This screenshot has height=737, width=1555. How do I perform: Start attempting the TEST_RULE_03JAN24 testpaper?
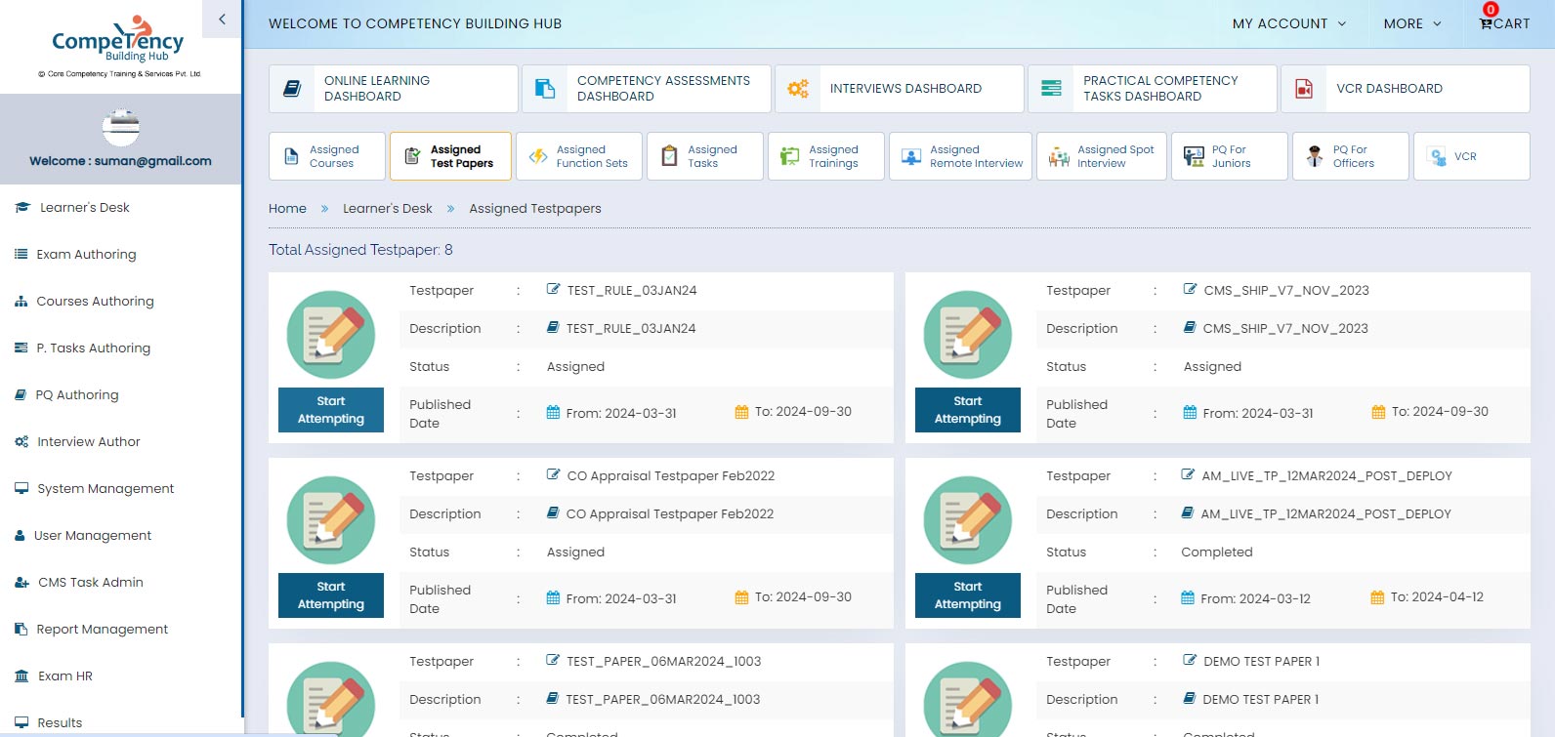coord(331,410)
